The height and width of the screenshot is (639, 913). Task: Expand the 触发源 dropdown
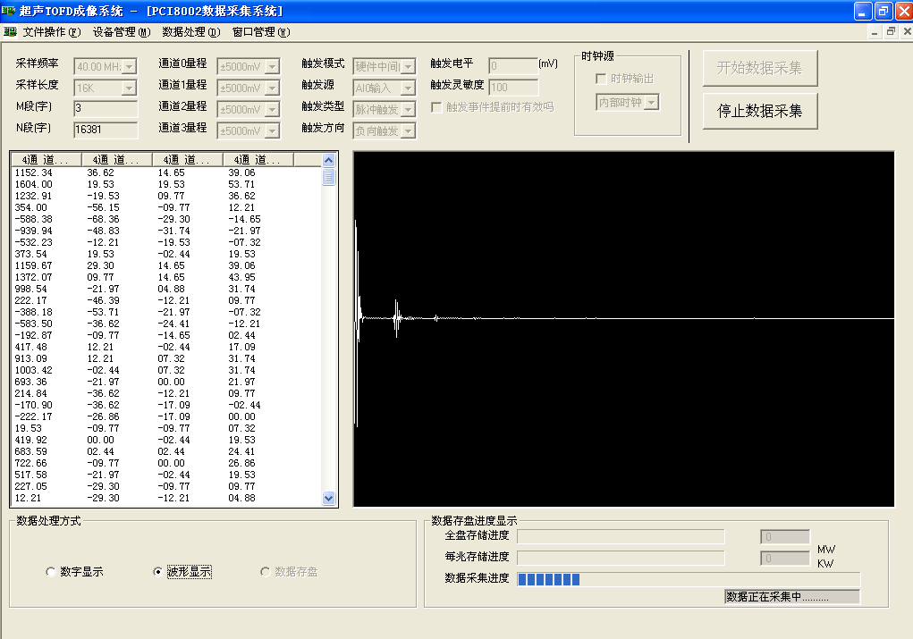[x=408, y=88]
